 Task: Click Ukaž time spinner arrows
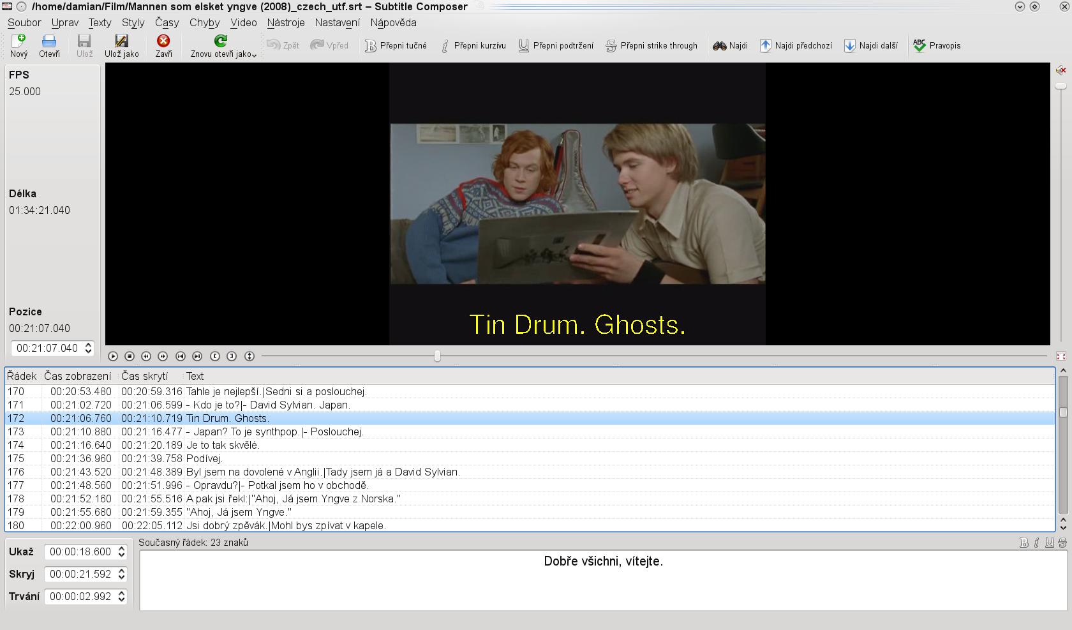point(121,551)
